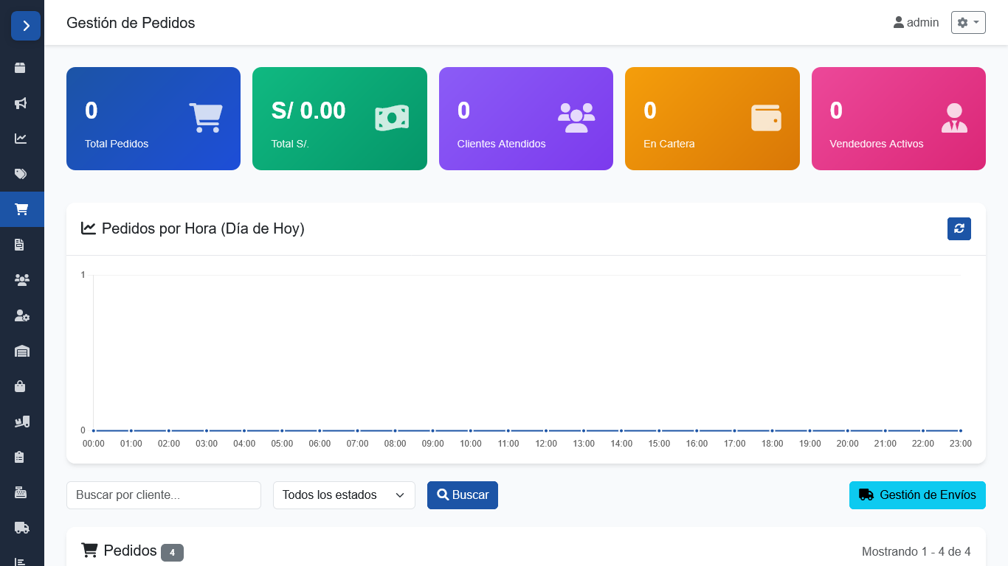1008x566 pixels.
Task: Select the cash register icon in the sidebar
Action: pos(22,492)
